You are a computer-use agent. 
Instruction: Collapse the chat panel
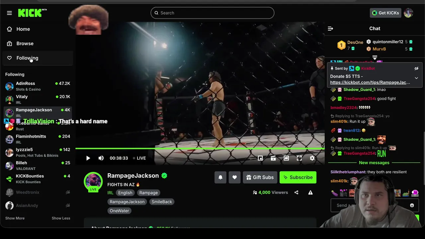[330, 29]
